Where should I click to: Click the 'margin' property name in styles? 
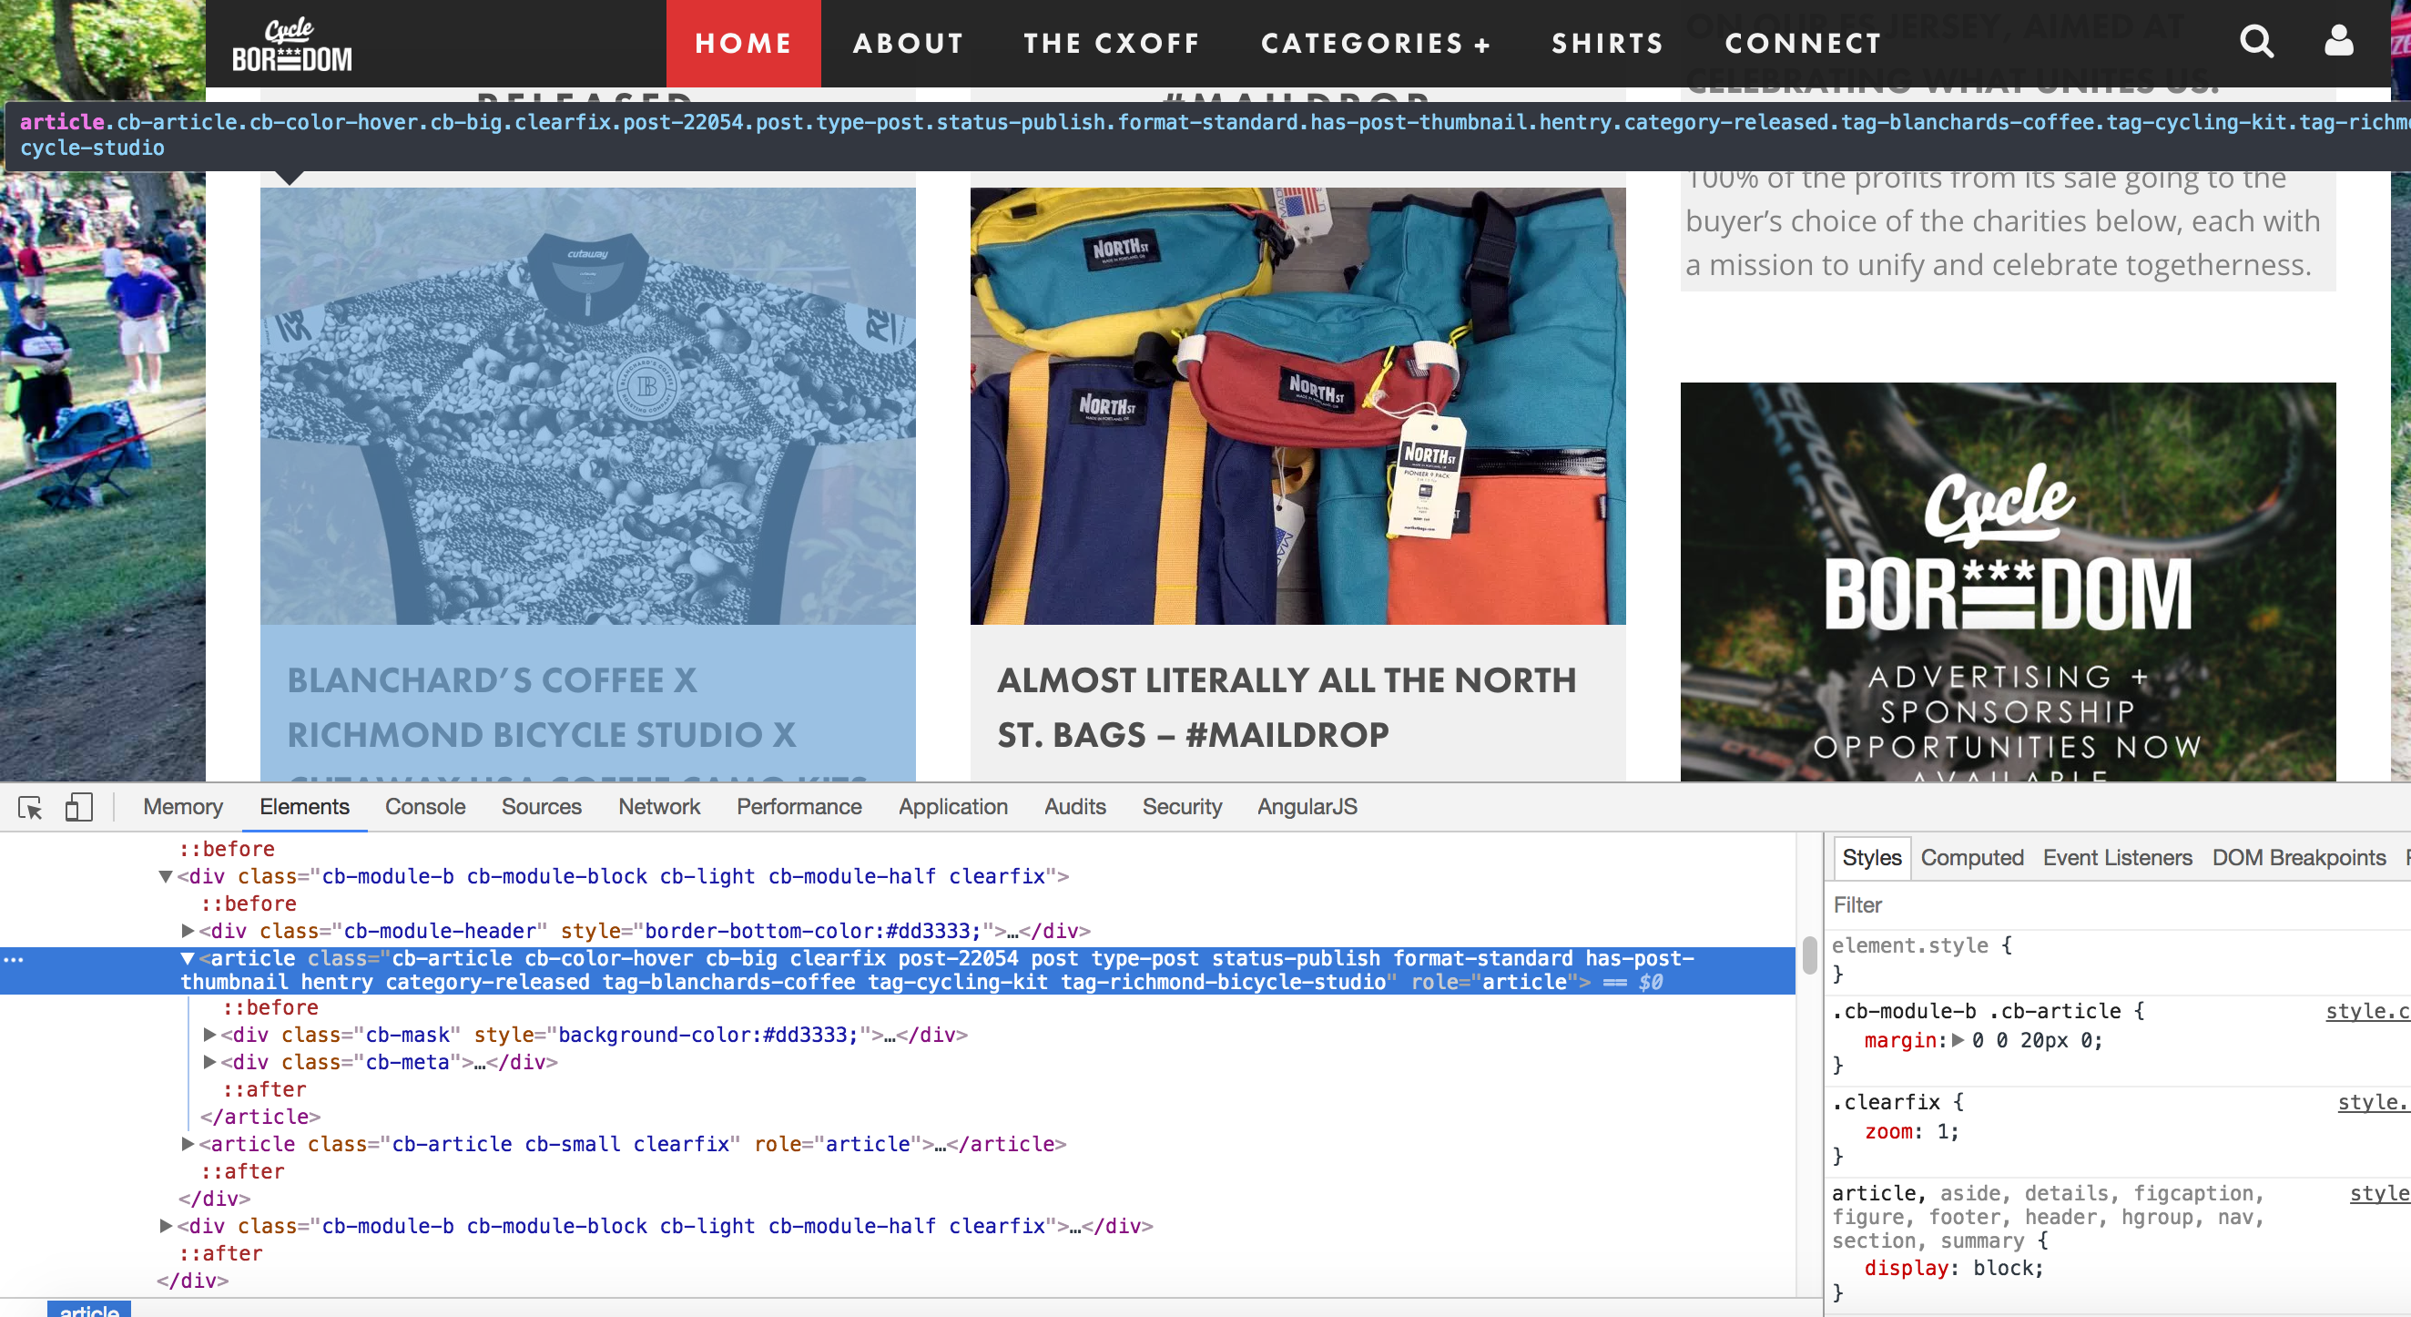1899,1040
